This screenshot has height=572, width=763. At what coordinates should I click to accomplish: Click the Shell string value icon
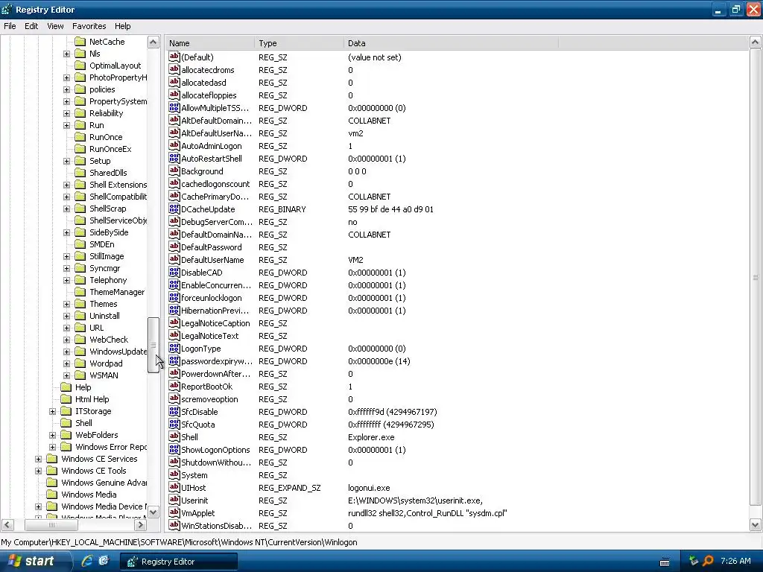[x=174, y=436]
